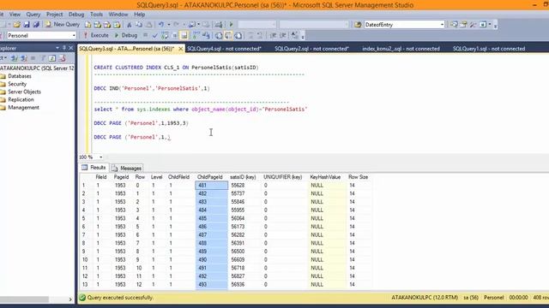The image size is (549, 308).
Task: Click the Undo arrow icon
Action: tap(161, 25)
